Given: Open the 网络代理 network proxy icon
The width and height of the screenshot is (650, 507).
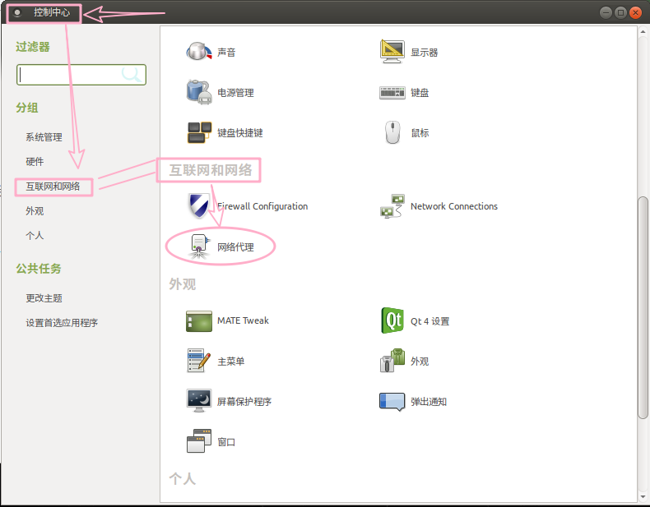Looking at the screenshot, I should coord(200,247).
